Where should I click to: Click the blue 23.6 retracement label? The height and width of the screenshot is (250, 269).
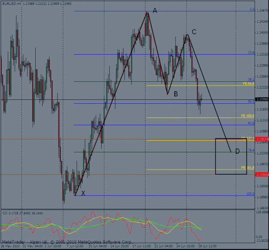tap(251, 52)
